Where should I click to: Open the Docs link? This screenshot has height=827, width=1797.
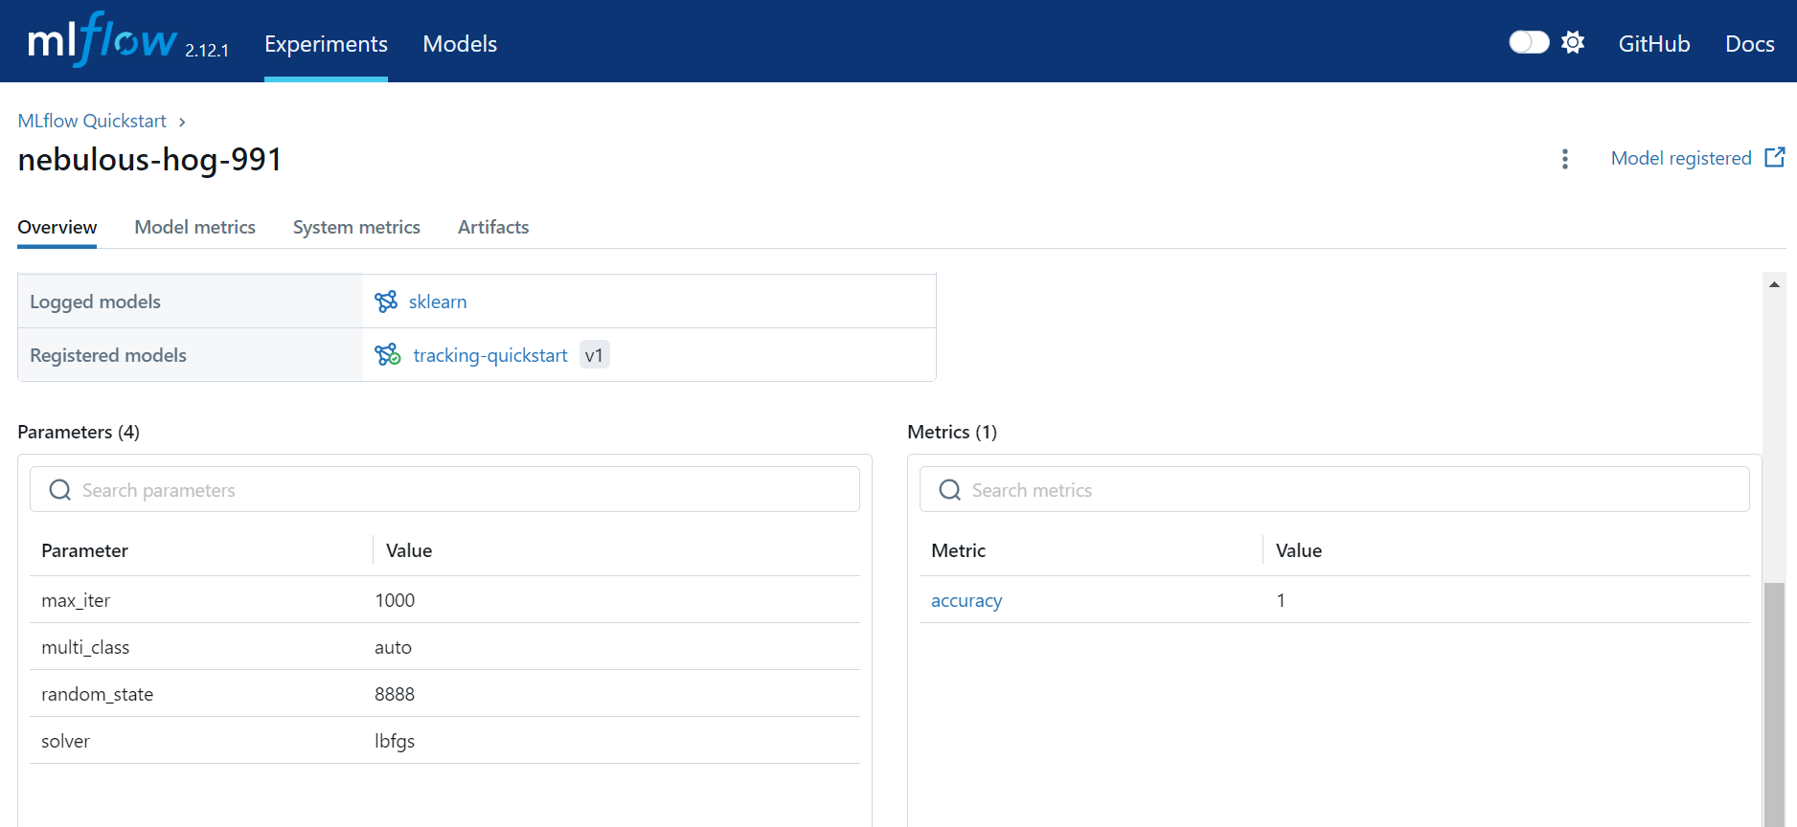click(1750, 44)
